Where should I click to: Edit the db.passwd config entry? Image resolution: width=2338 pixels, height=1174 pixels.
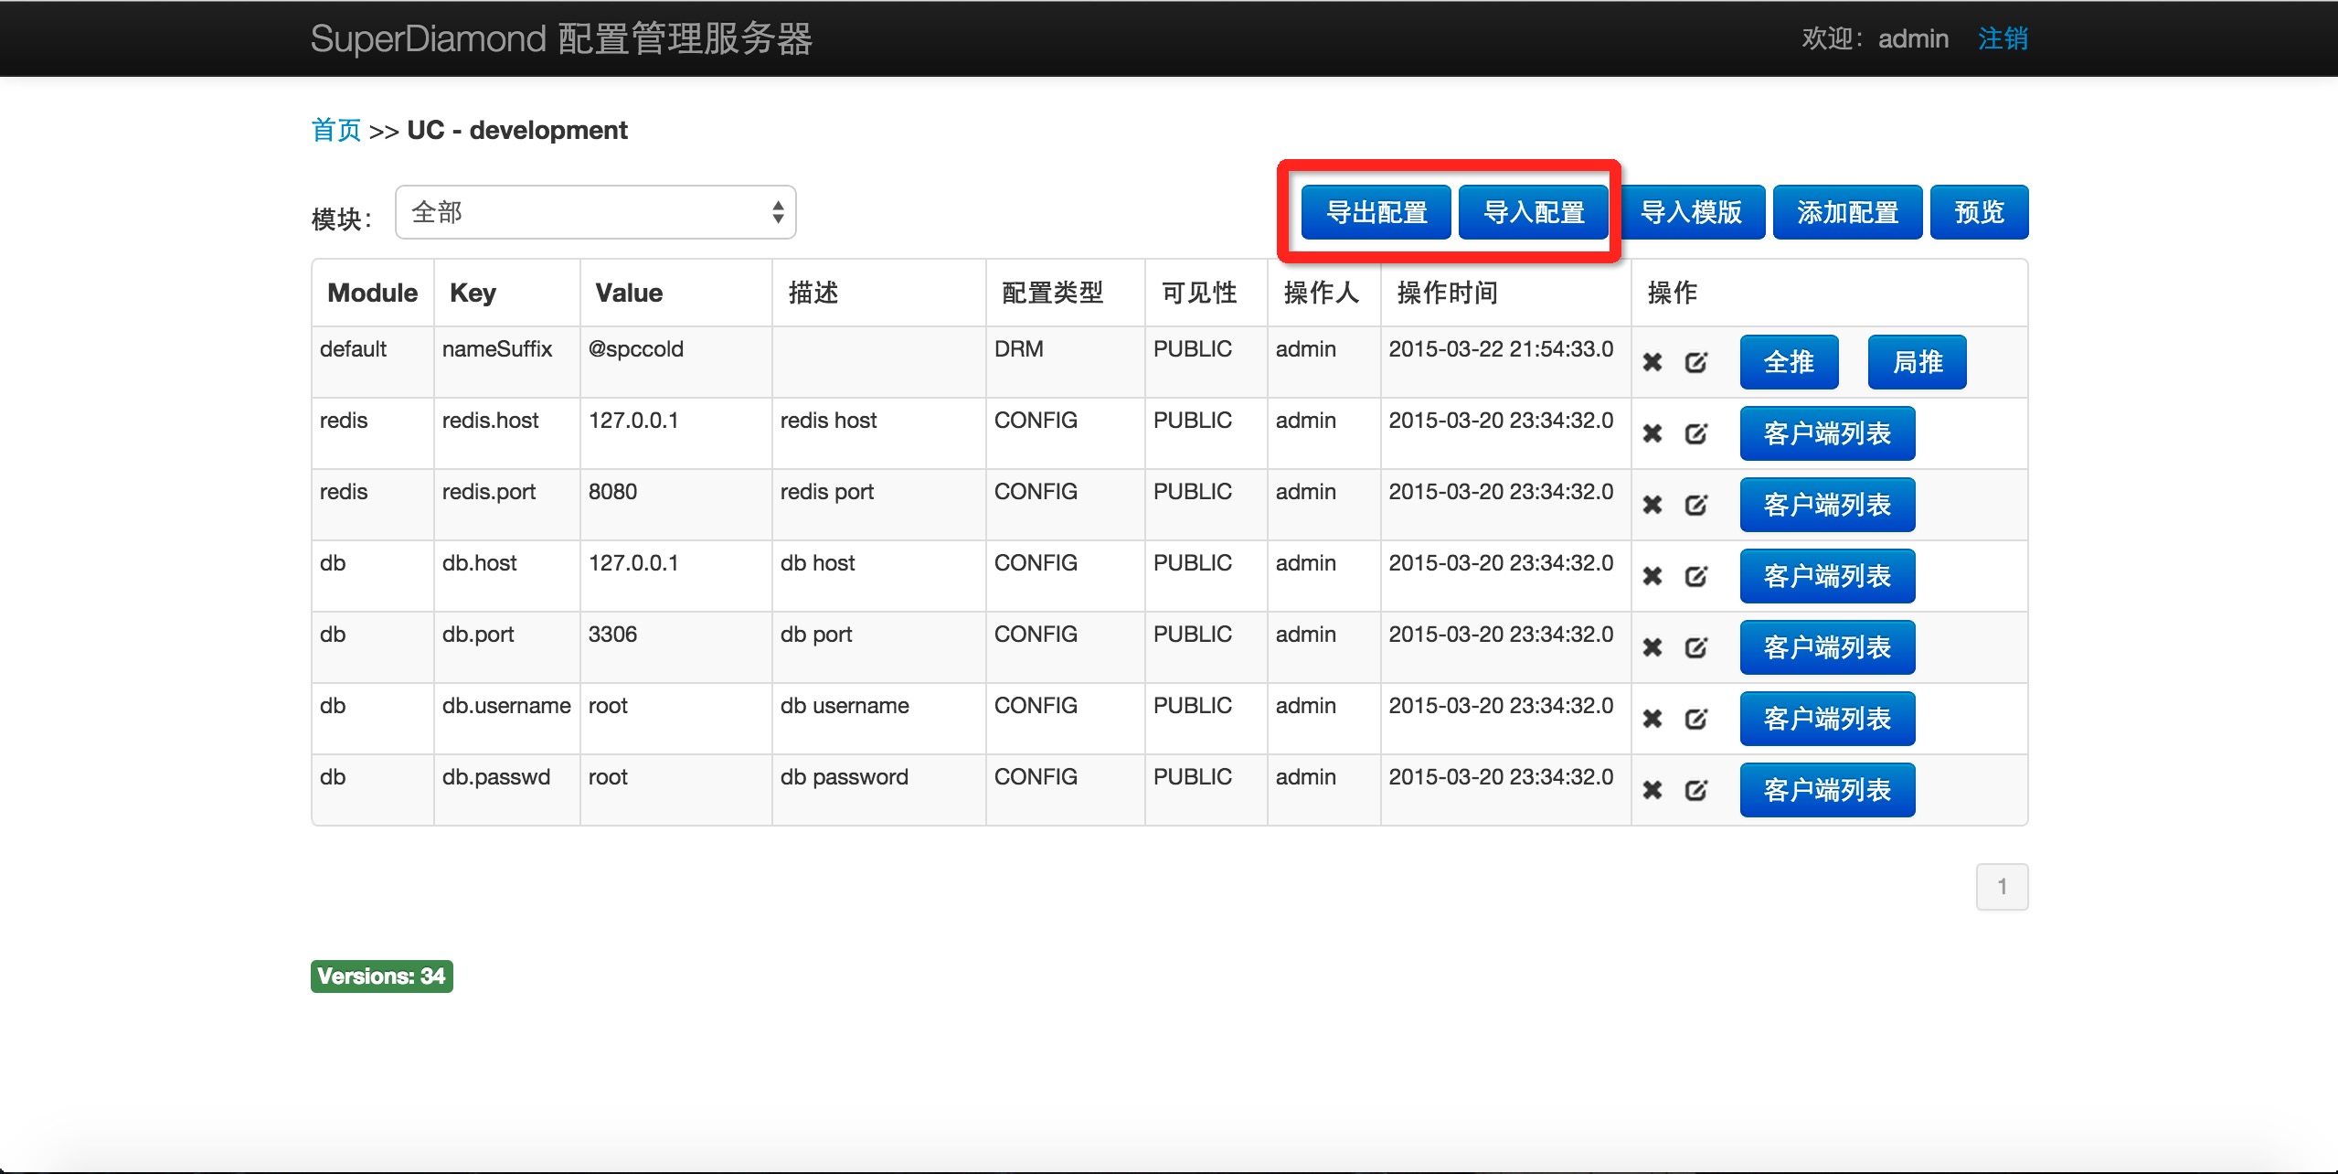tap(1695, 790)
